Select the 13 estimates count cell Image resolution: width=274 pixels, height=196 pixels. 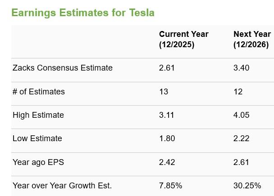coord(164,92)
